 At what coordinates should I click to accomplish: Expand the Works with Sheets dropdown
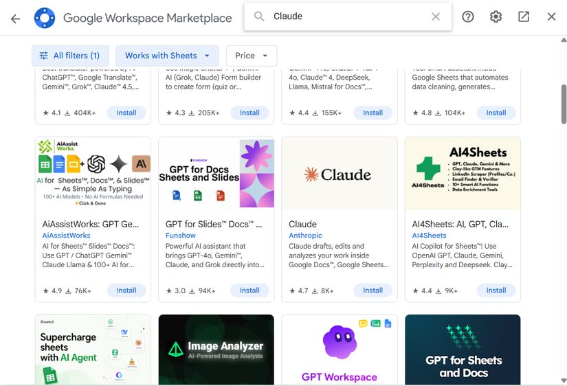[x=167, y=56]
